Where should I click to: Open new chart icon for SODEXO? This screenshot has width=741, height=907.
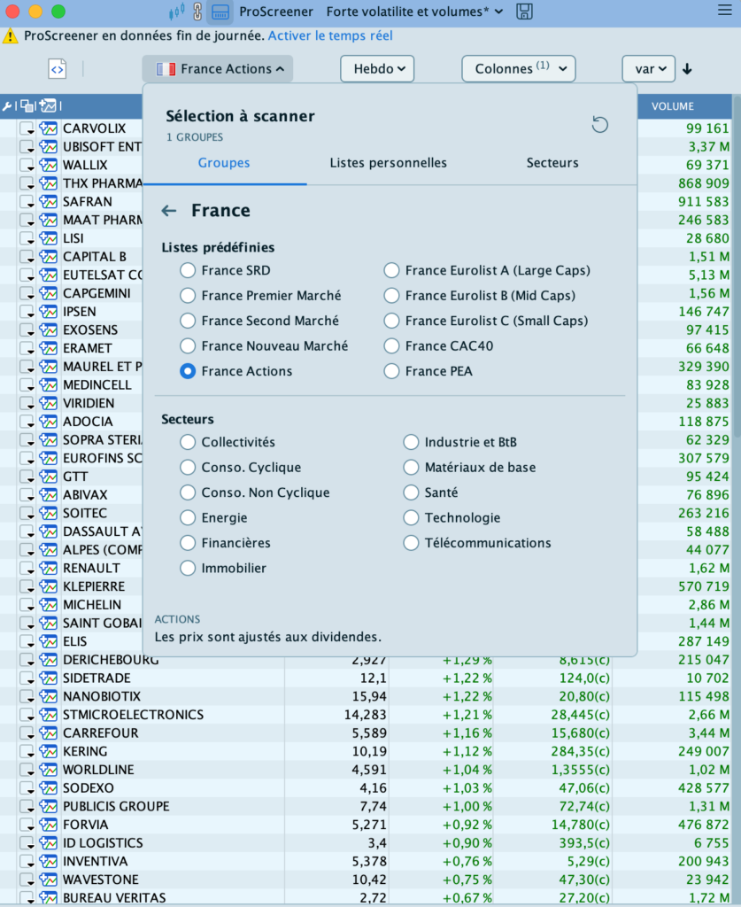(x=48, y=787)
